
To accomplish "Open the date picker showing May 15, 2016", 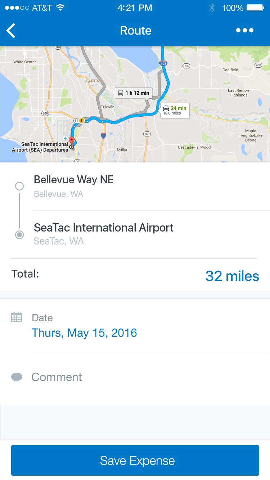I will (x=84, y=332).
